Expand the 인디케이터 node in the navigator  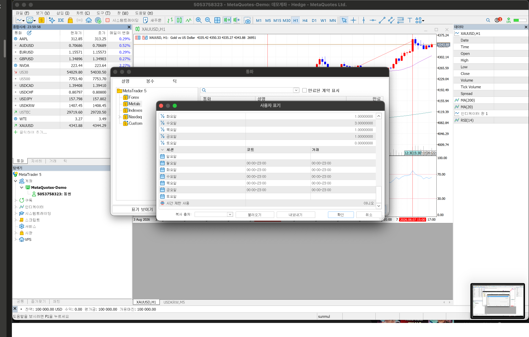(15, 207)
